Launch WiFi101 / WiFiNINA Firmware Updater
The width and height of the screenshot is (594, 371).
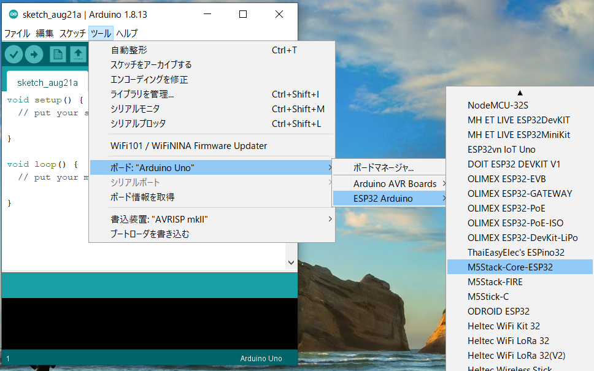pos(212,146)
